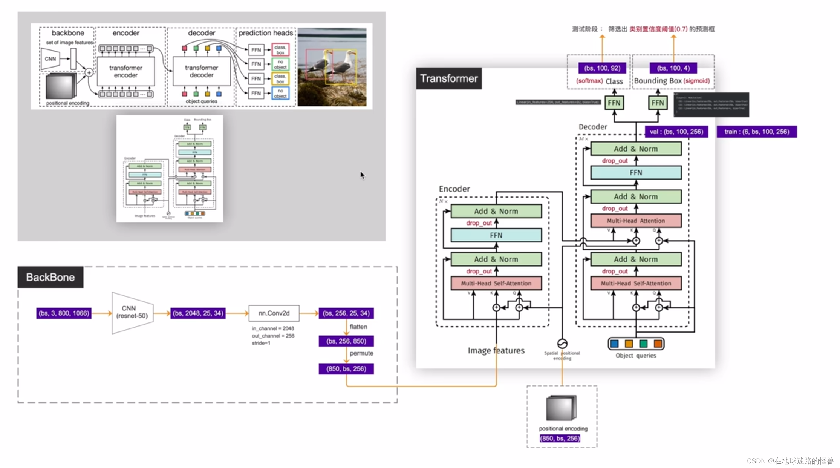This screenshot has height=468, width=840.
Task: Click the nn.Conv2d box
Action: click(274, 313)
